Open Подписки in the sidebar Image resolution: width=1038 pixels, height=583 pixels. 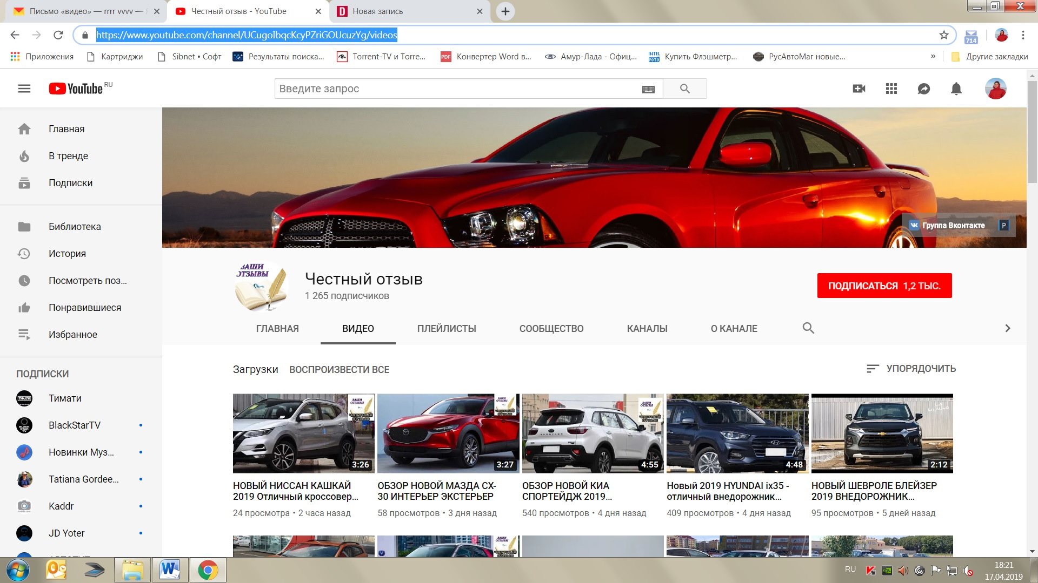point(81,183)
